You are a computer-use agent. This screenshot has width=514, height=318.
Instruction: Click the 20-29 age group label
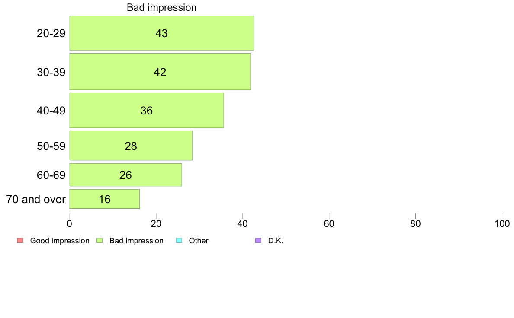(51, 33)
